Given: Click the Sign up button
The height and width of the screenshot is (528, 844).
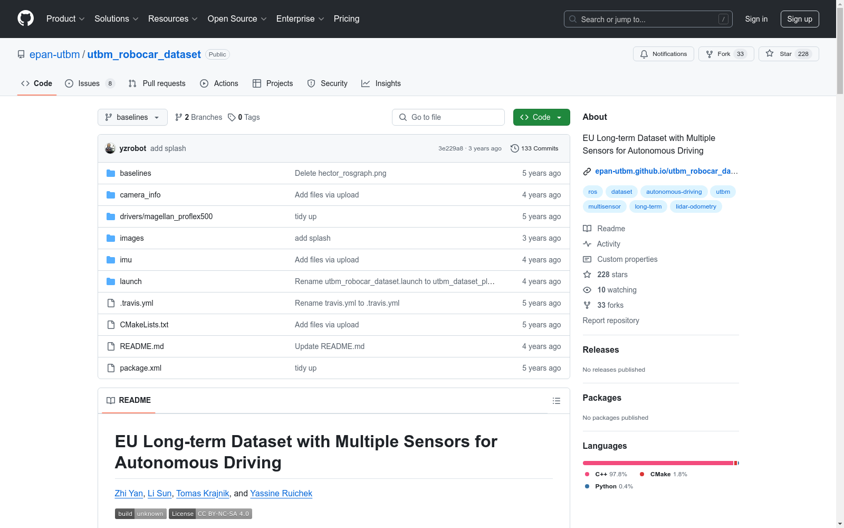Looking at the screenshot, I should click(x=800, y=19).
